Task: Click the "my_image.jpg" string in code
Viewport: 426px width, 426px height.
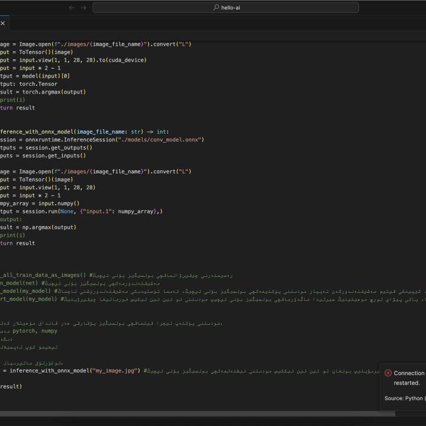Action: click(115, 371)
